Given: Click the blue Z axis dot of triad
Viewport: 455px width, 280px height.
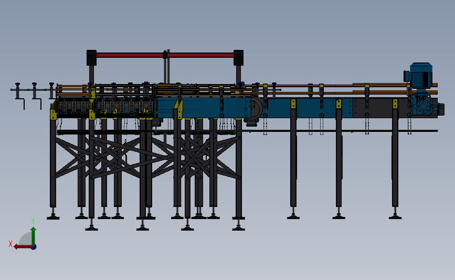Looking at the screenshot, I should pyautogui.click(x=34, y=247).
